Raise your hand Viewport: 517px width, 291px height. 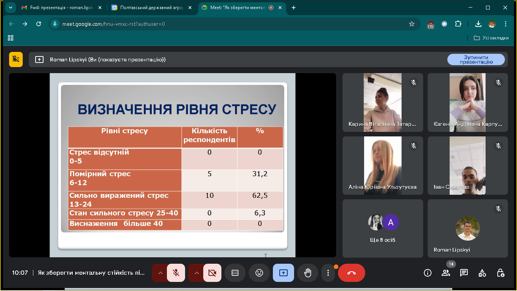pos(308,273)
